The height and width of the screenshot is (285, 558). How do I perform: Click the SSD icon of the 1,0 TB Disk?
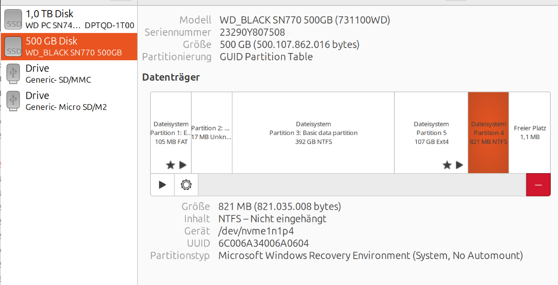coord(13,19)
